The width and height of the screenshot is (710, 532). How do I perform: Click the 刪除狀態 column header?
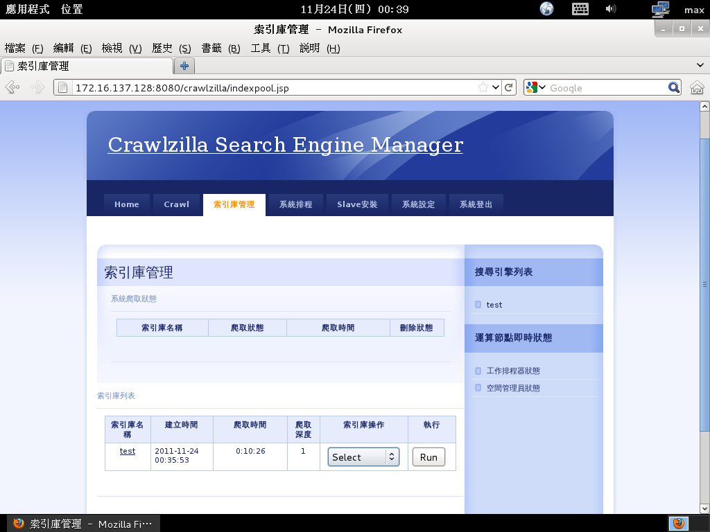point(417,328)
